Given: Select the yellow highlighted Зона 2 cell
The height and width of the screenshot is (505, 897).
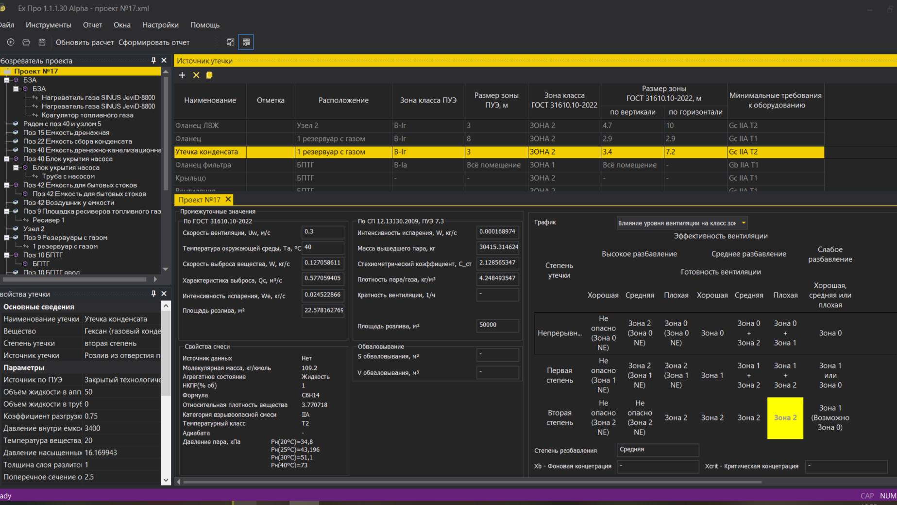Looking at the screenshot, I should (x=785, y=418).
